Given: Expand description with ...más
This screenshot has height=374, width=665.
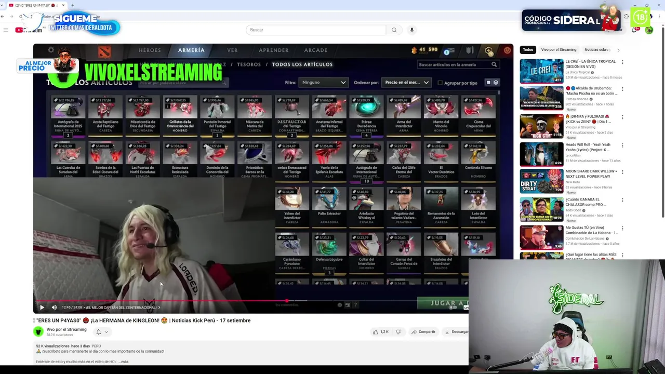Looking at the screenshot, I should (123, 362).
